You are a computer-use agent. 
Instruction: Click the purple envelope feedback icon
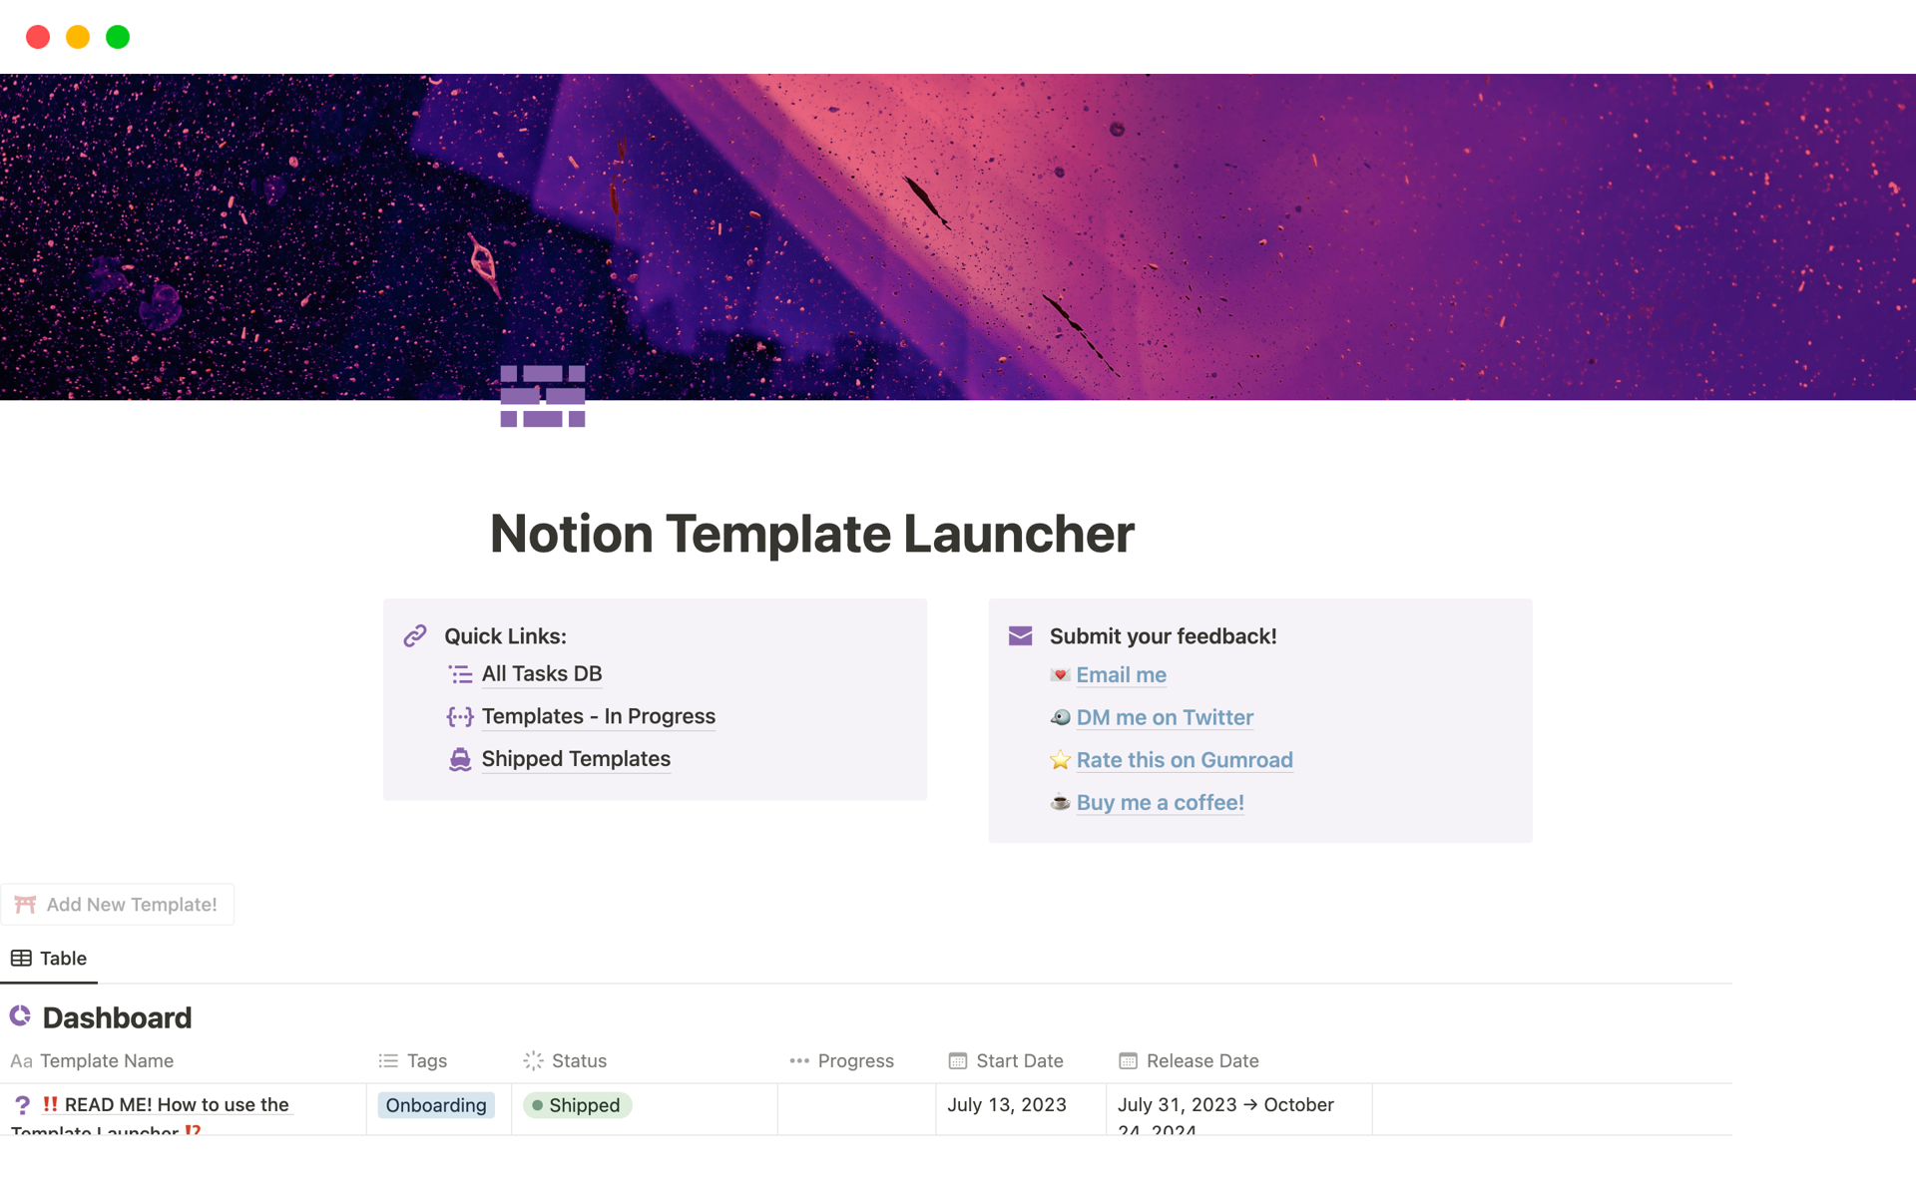[x=1020, y=636]
